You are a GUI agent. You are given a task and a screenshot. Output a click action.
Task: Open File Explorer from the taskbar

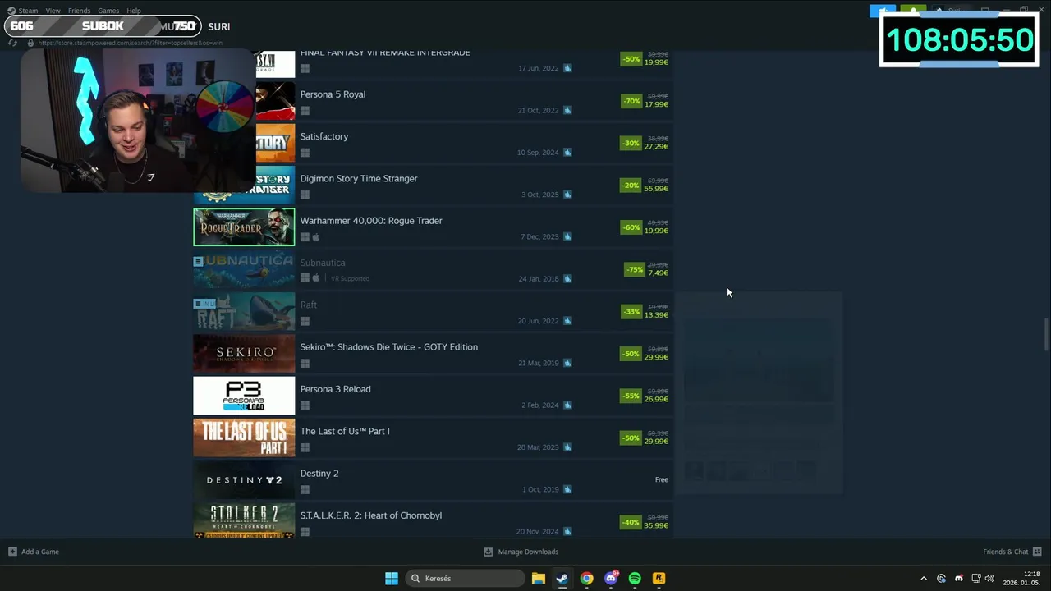tap(539, 578)
